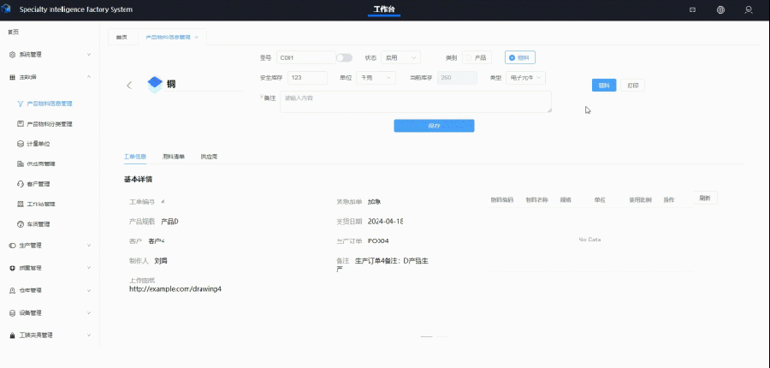Click the 主数据 grid icon

12,77
